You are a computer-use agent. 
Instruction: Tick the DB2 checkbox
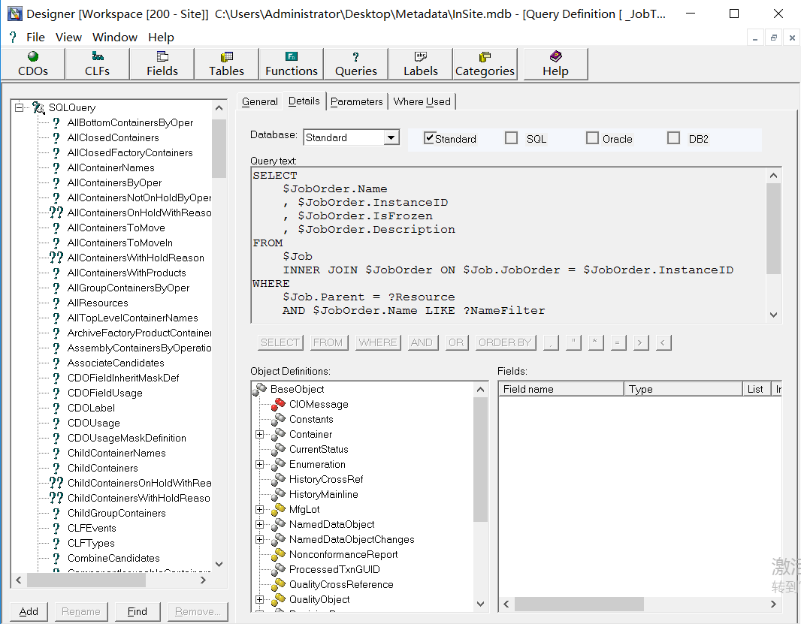click(x=673, y=138)
